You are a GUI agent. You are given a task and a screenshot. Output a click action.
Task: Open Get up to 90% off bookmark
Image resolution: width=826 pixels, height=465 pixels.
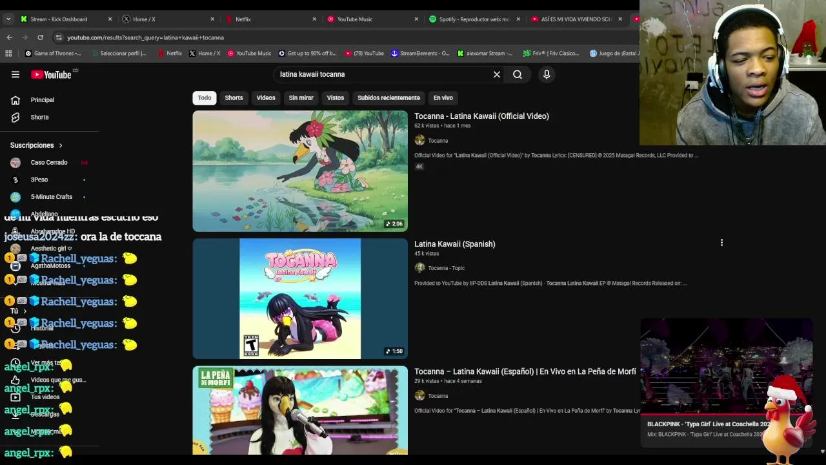pyautogui.click(x=307, y=54)
